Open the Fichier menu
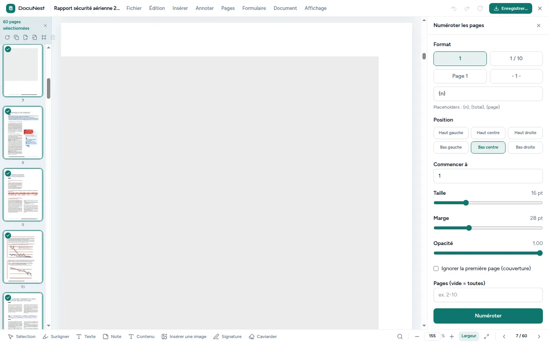 [x=134, y=8]
